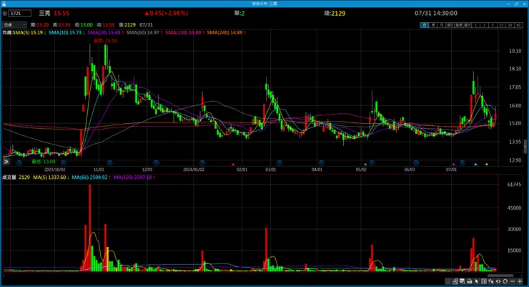Image resolution: width=529 pixels, height=287 pixels.
Task: Click the 均線 moving average indicator label
Action: coord(7,33)
